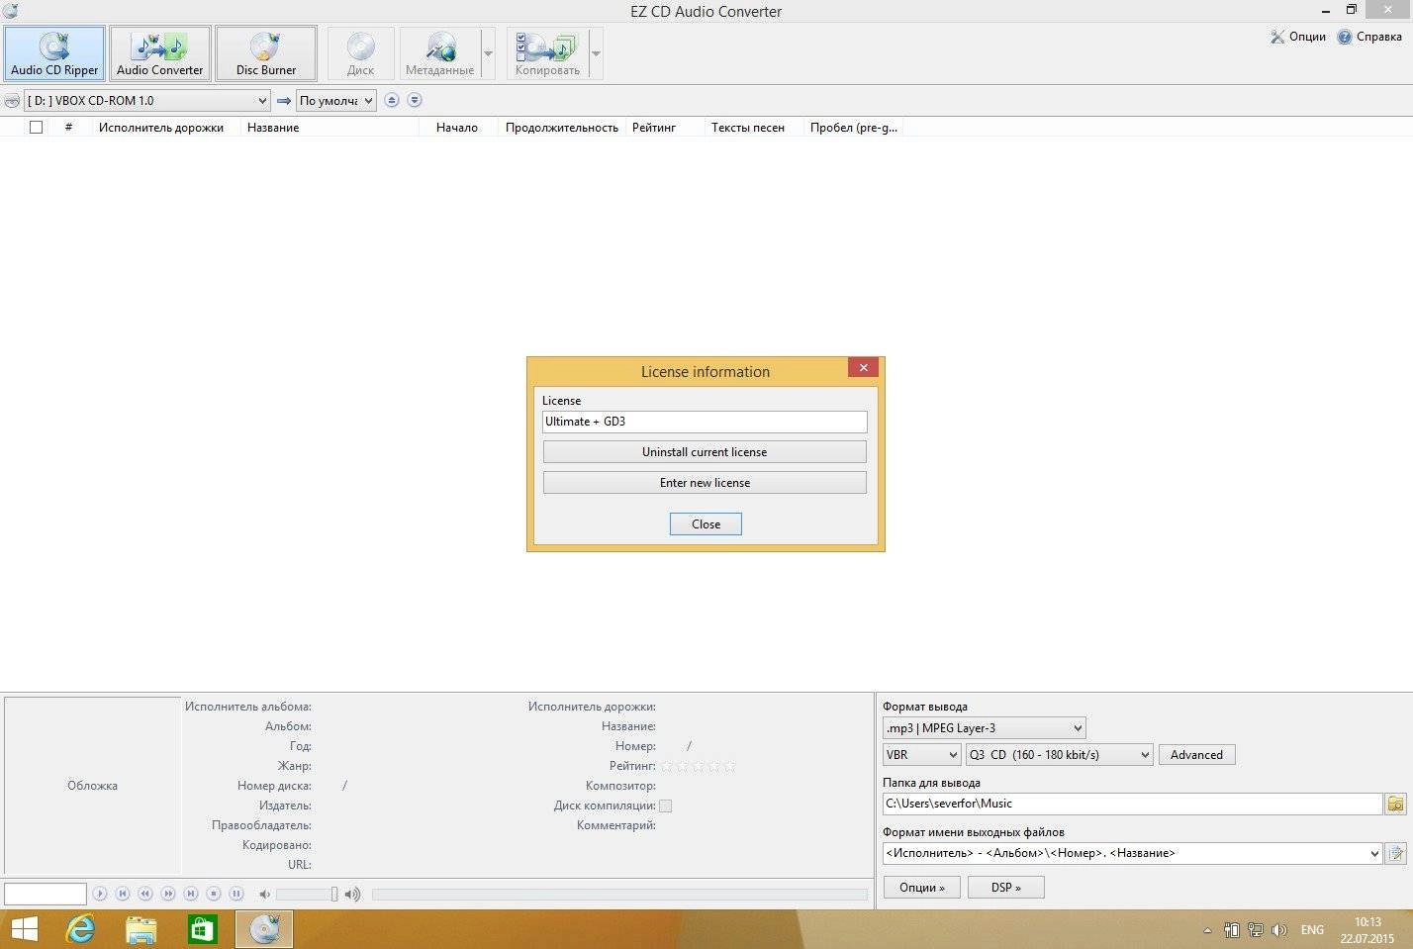Click the Опции » button at bottom
1413x949 pixels.
921,887
